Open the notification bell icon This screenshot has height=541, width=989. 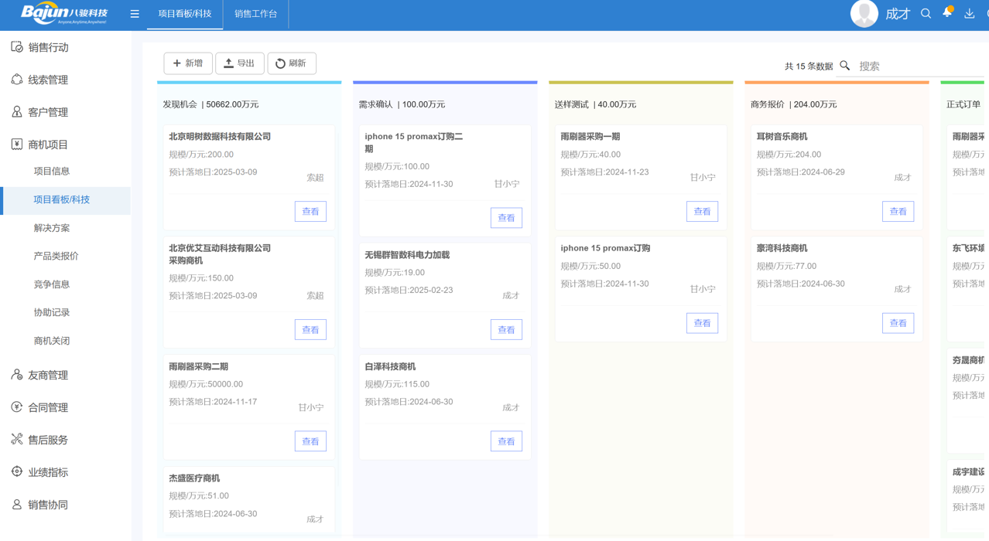(947, 13)
